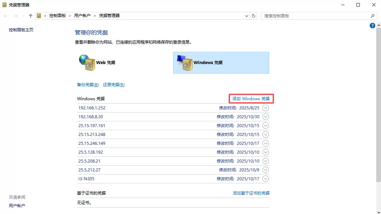Click the search magnifier icon

[372, 16]
